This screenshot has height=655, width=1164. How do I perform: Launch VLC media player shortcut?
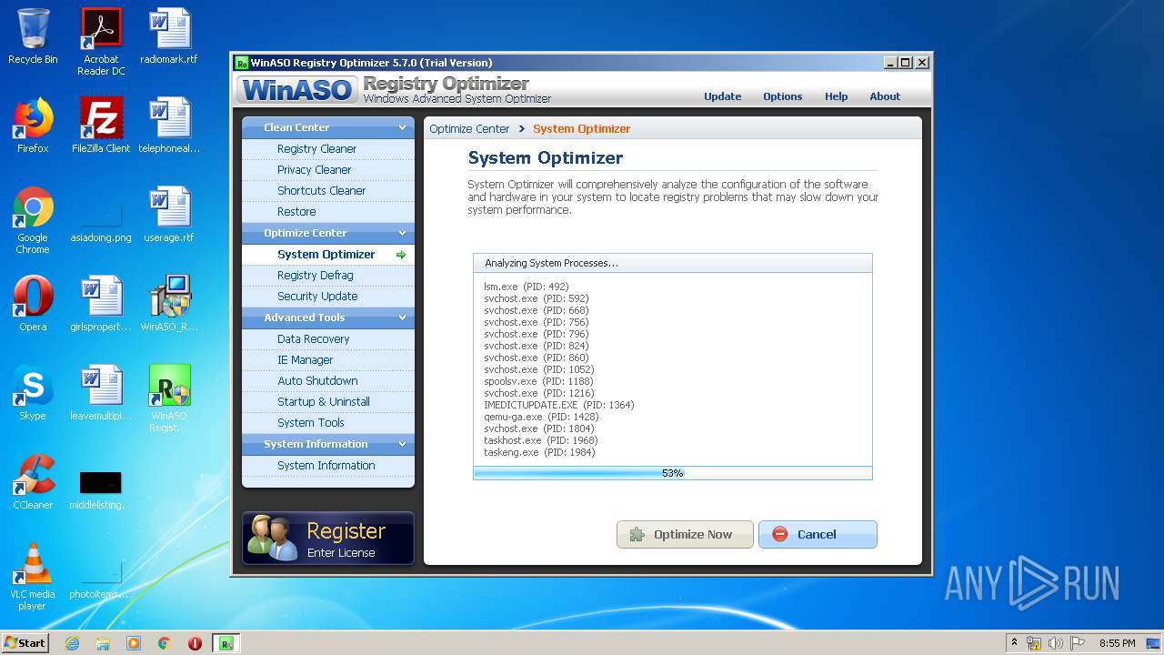(33, 577)
